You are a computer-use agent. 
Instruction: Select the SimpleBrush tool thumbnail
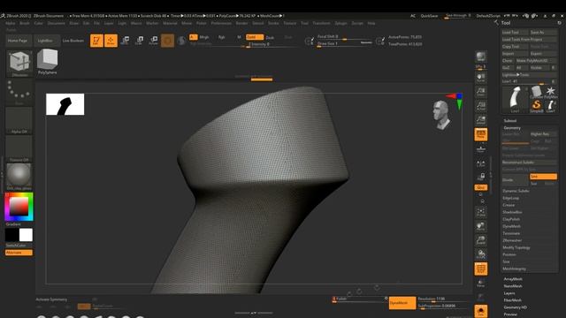(x=537, y=106)
